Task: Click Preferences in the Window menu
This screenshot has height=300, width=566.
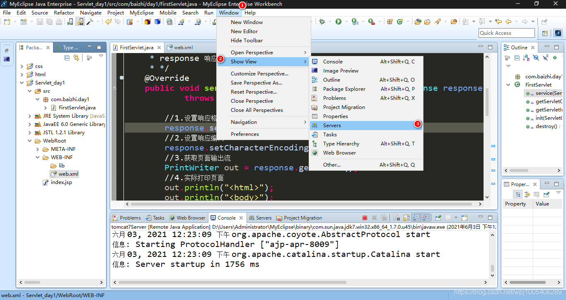Action: coord(245,134)
